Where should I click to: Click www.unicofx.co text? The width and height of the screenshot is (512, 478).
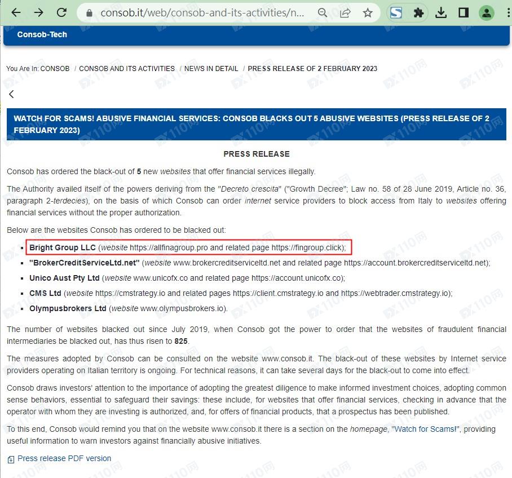click(x=161, y=278)
